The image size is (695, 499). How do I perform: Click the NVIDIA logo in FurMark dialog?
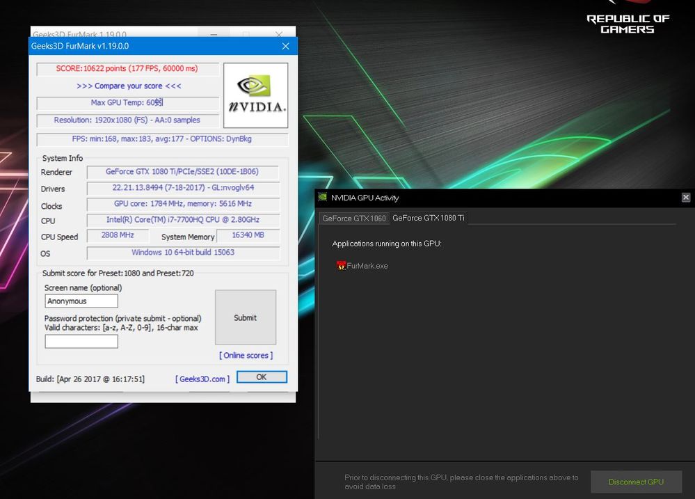(256, 95)
